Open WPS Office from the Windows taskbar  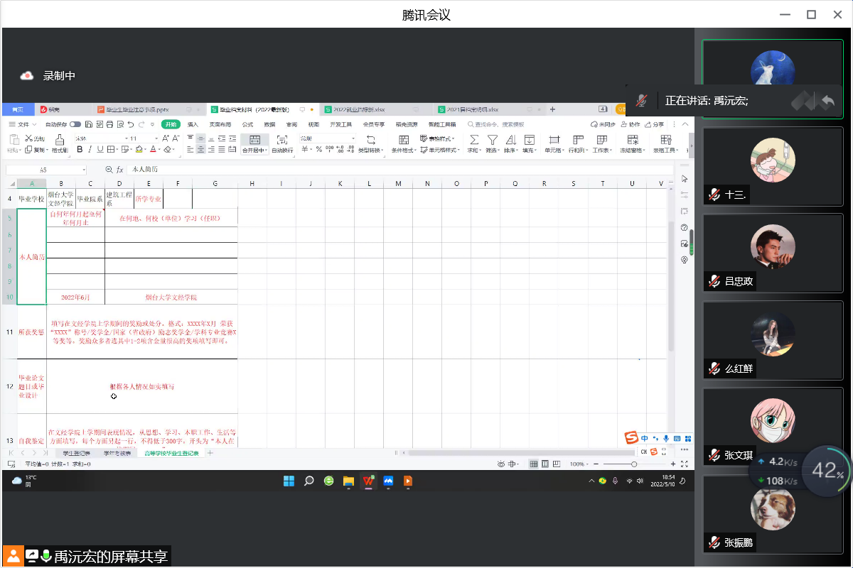pyautogui.click(x=368, y=481)
